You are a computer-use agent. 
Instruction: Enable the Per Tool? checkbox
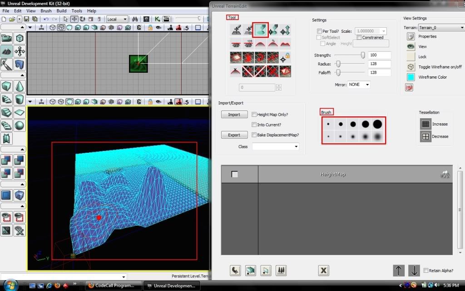319,31
